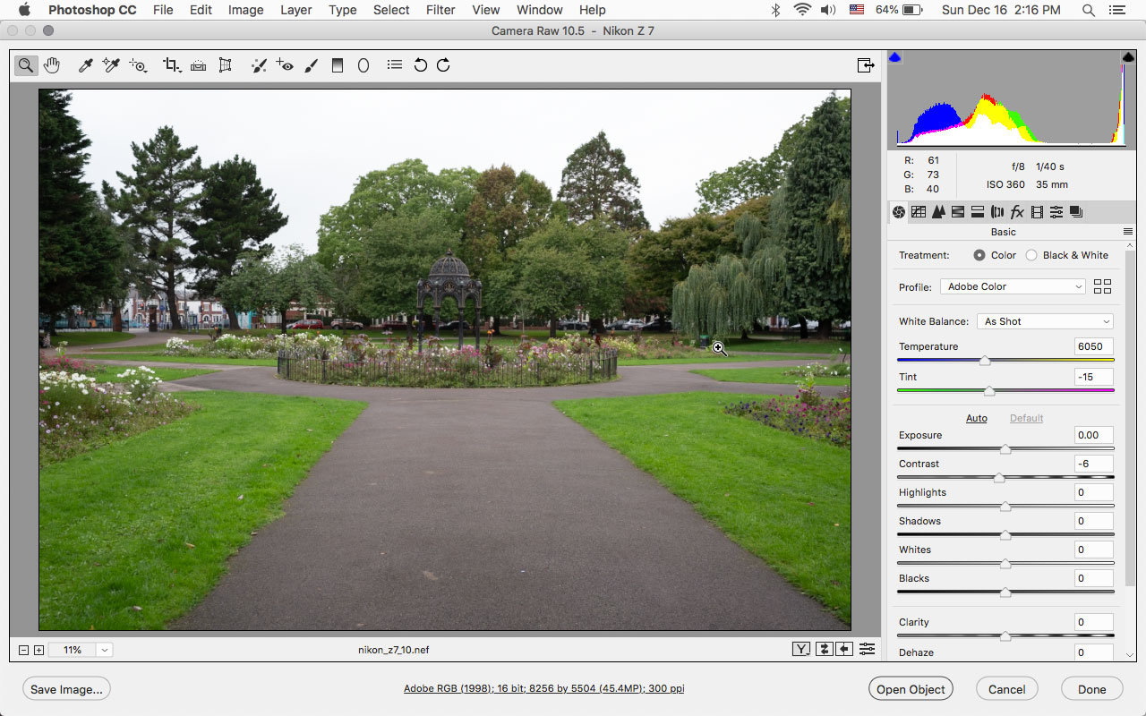Open the Filter menu
Screen dimensions: 1146x716
(440, 10)
